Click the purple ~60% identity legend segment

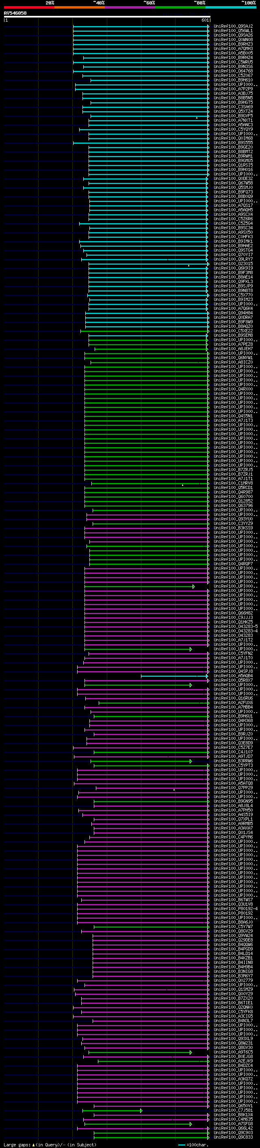(x=130, y=7)
